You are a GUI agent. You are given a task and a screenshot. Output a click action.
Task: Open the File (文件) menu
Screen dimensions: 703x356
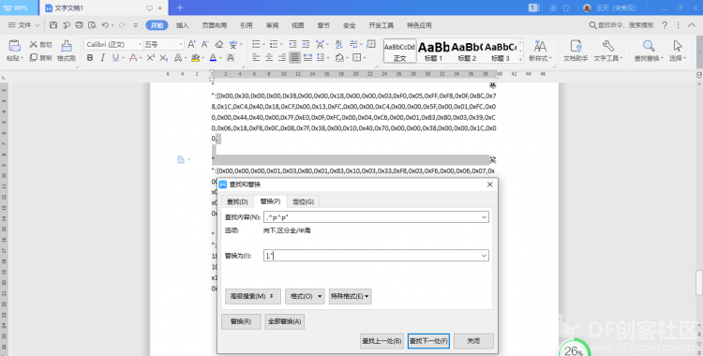tap(23, 25)
